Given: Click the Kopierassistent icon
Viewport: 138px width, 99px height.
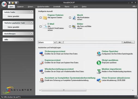Looking at the screenshot, I should click(42, 62).
